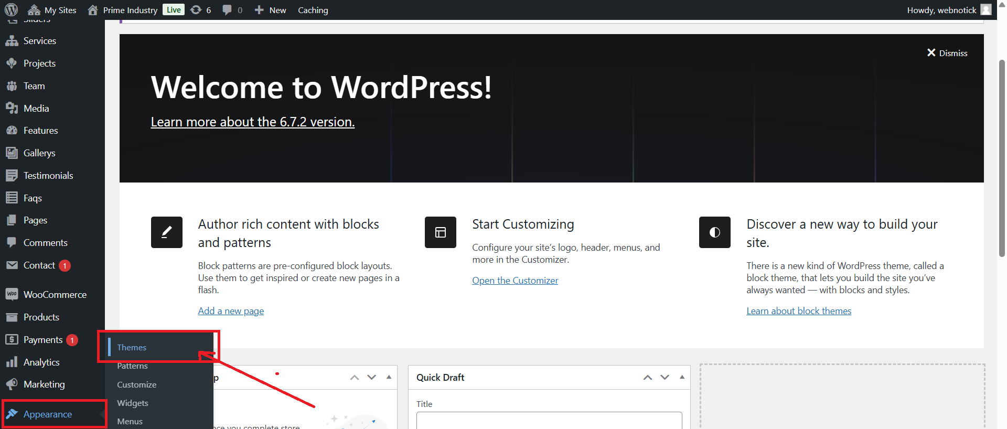Click the half-circle styles icon
The height and width of the screenshot is (429, 1007).
pyautogui.click(x=715, y=232)
